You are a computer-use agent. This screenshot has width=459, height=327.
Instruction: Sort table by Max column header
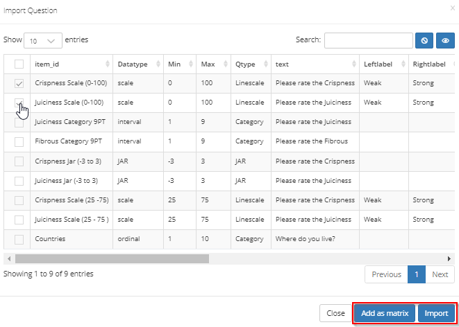(212, 64)
